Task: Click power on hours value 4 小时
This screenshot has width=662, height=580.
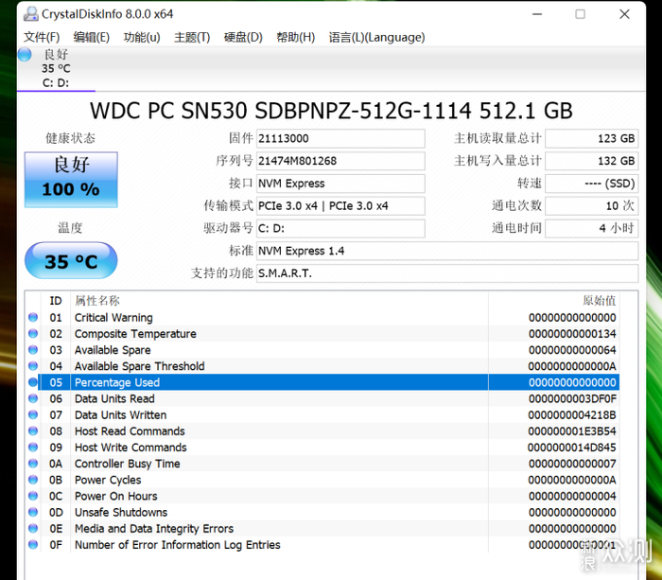Action: pos(591,228)
